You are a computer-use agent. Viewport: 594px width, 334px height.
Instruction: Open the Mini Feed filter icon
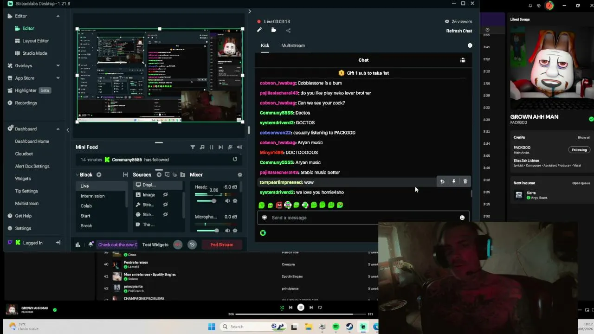click(193, 147)
